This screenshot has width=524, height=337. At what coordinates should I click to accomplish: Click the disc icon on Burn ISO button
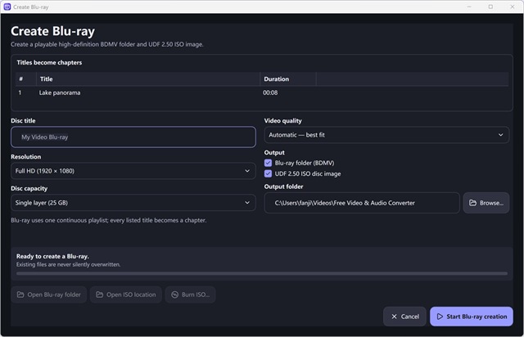pos(174,294)
